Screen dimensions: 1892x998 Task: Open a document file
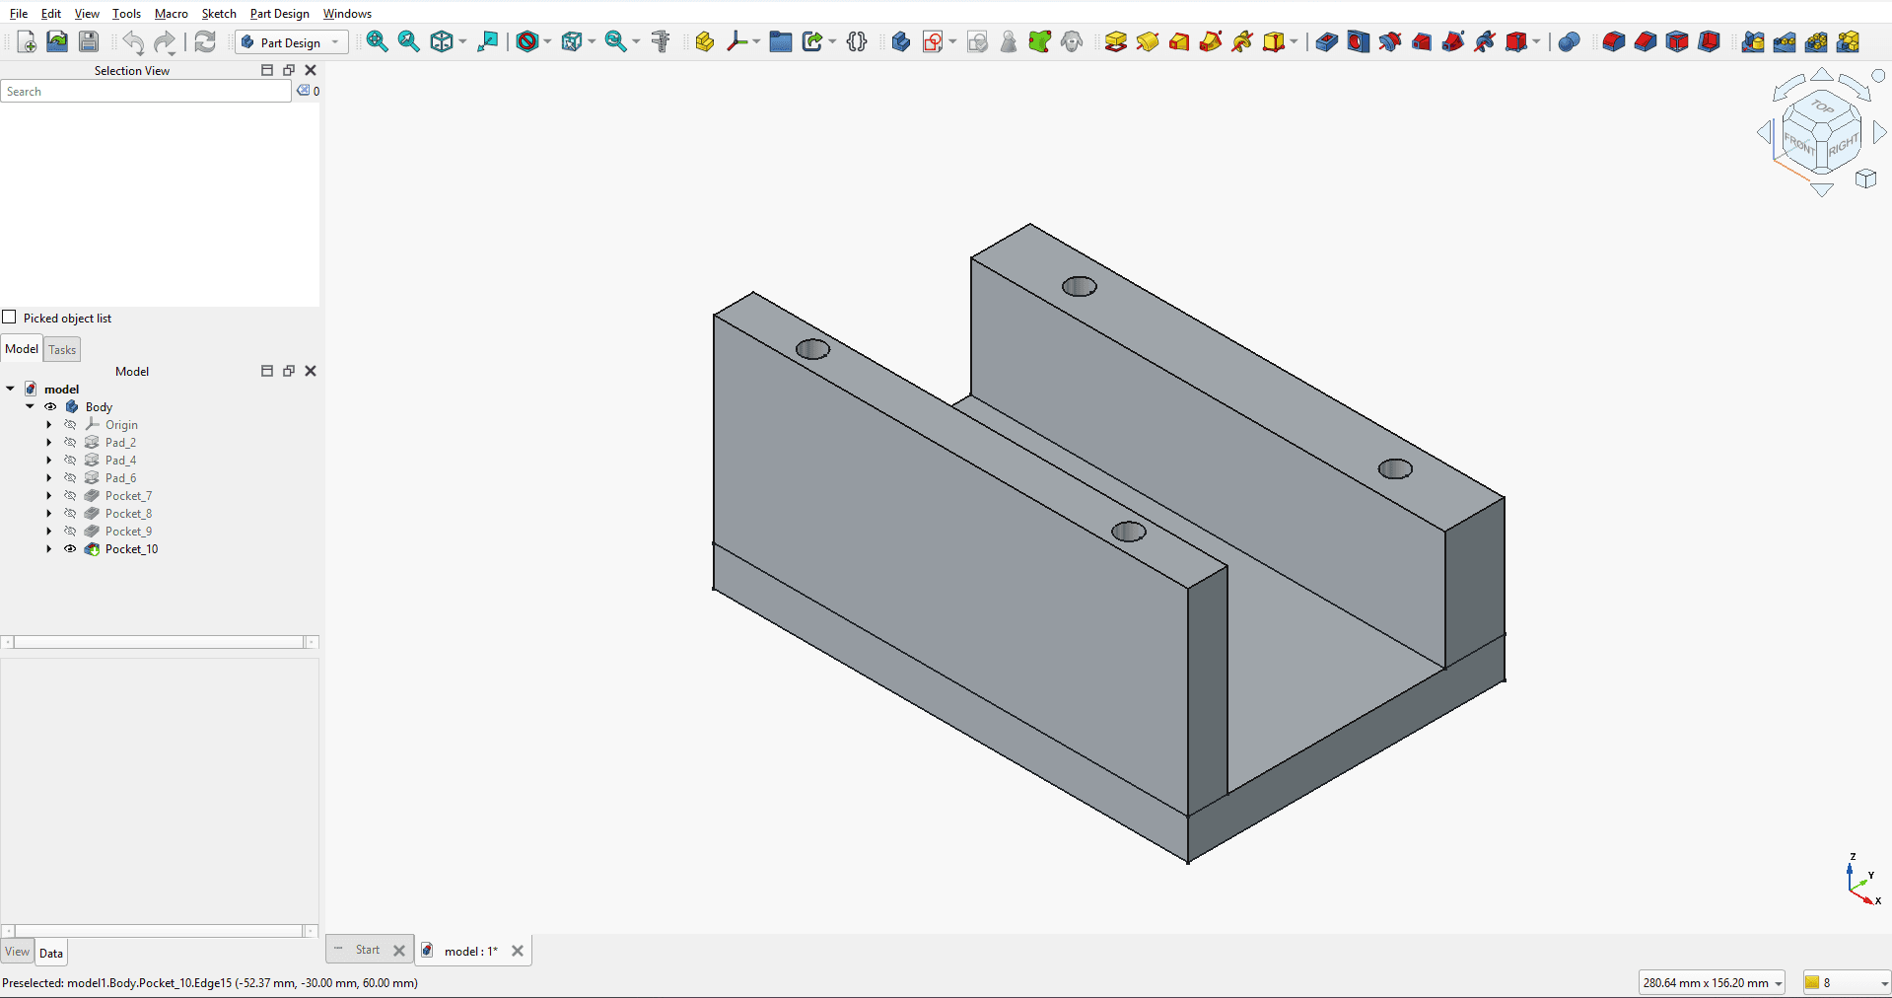(57, 41)
